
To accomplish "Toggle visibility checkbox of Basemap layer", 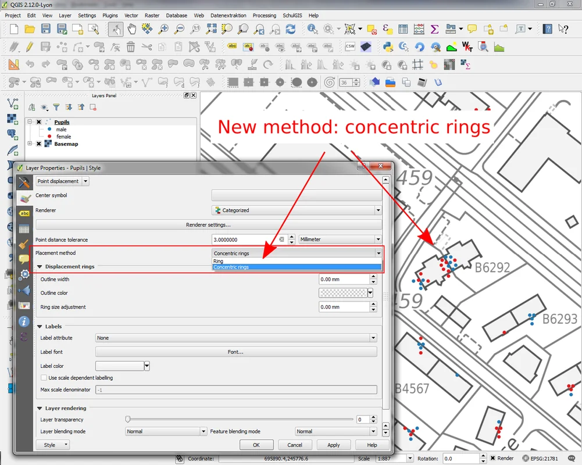I will 38,144.
